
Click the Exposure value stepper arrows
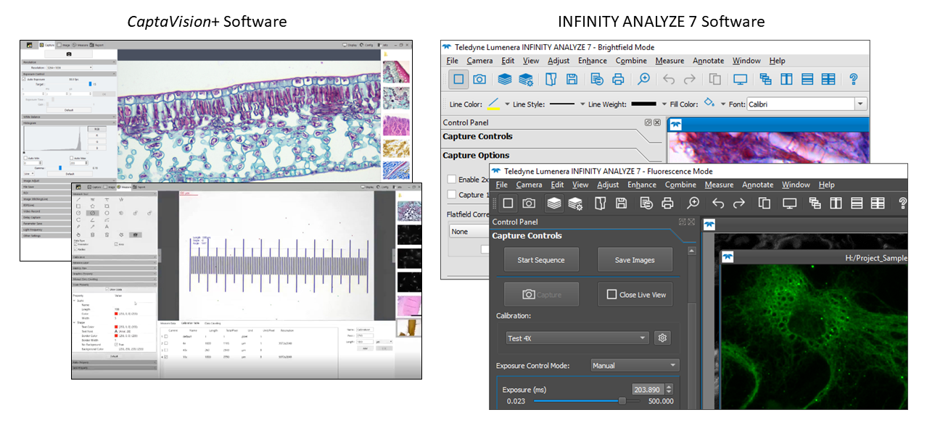(669, 390)
